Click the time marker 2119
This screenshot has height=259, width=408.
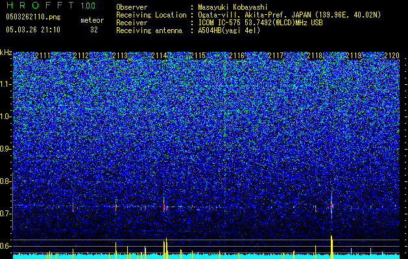(x=354, y=56)
